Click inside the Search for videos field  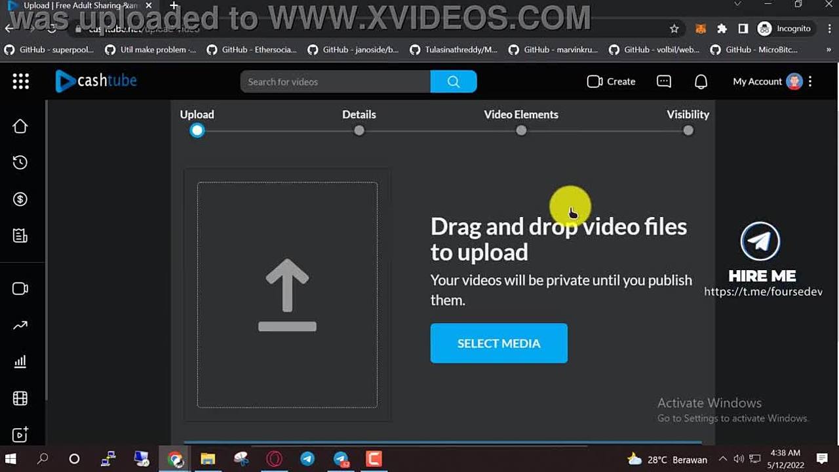pyautogui.click(x=336, y=81)
